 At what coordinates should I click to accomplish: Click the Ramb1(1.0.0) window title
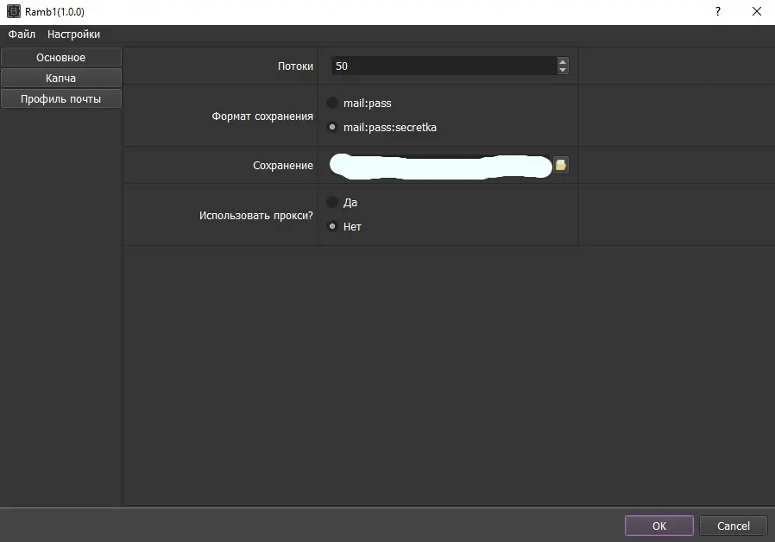[55, 12]
